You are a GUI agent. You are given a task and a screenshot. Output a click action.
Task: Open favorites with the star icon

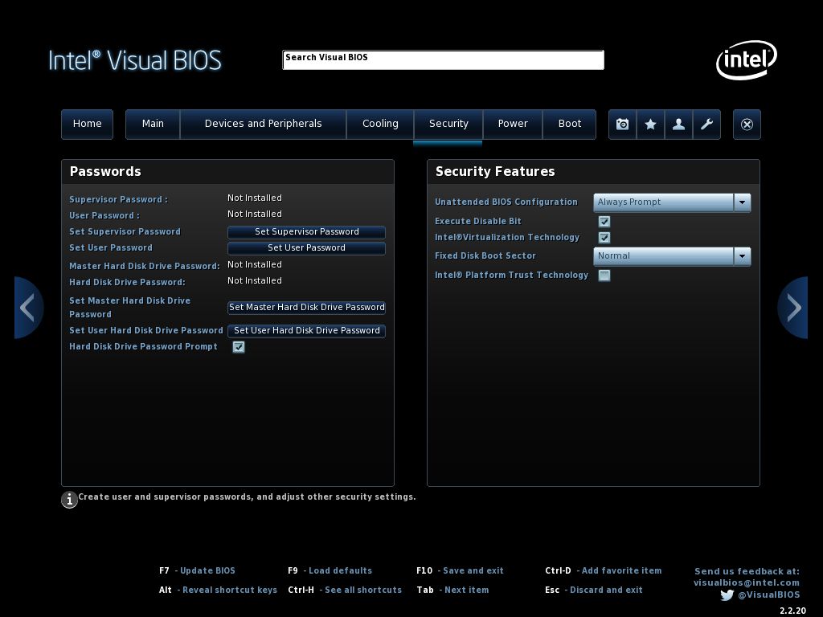tap(650, 125)
